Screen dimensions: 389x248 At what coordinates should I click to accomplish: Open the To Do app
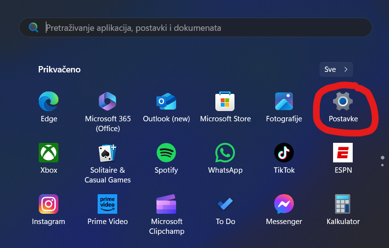point(225,204)
